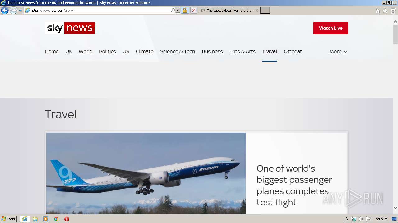Viewport: 398px width, 223px height.
Task: Open the UK section
Action: pos(69,51)
